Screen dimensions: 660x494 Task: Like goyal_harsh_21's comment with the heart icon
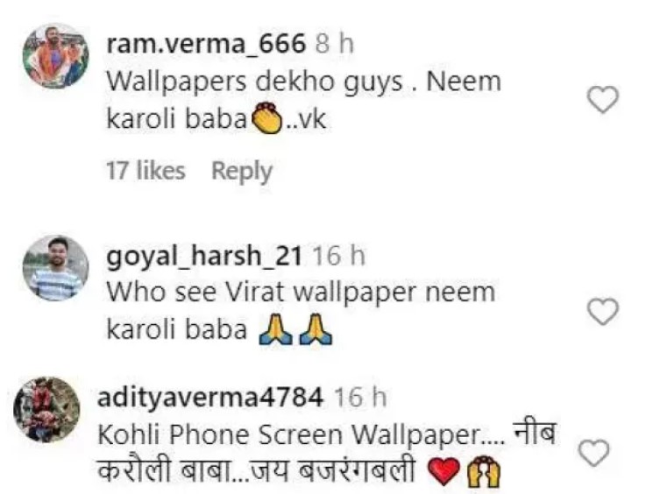pos(603,312)
